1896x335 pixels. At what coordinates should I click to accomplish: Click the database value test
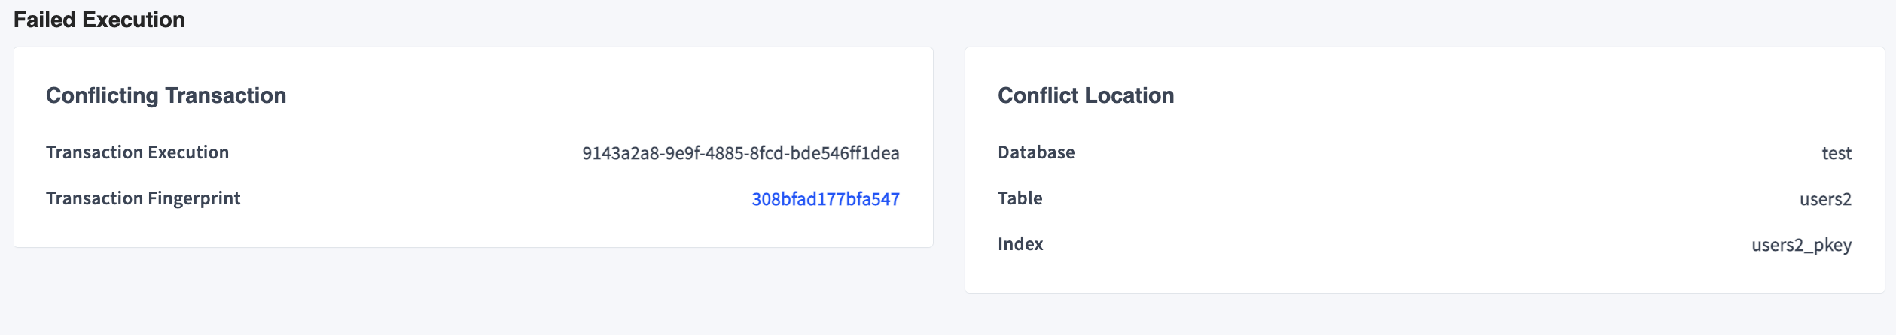[x=1836, y=153]
